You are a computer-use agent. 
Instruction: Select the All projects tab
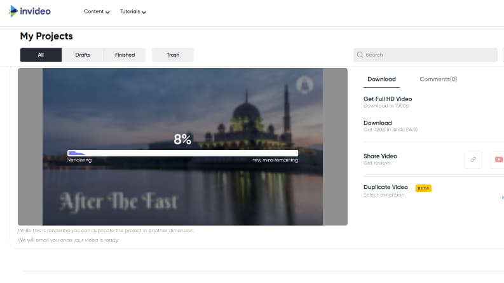click(x=41, y=55)
